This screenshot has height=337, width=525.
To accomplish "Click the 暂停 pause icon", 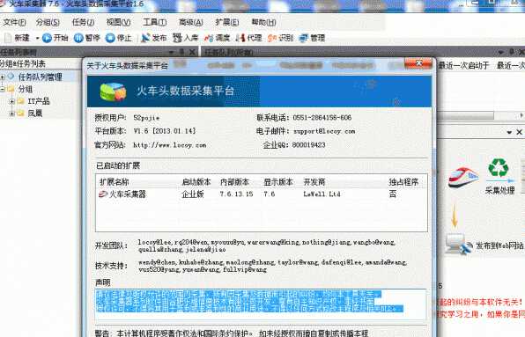I will tap(78, 38).
